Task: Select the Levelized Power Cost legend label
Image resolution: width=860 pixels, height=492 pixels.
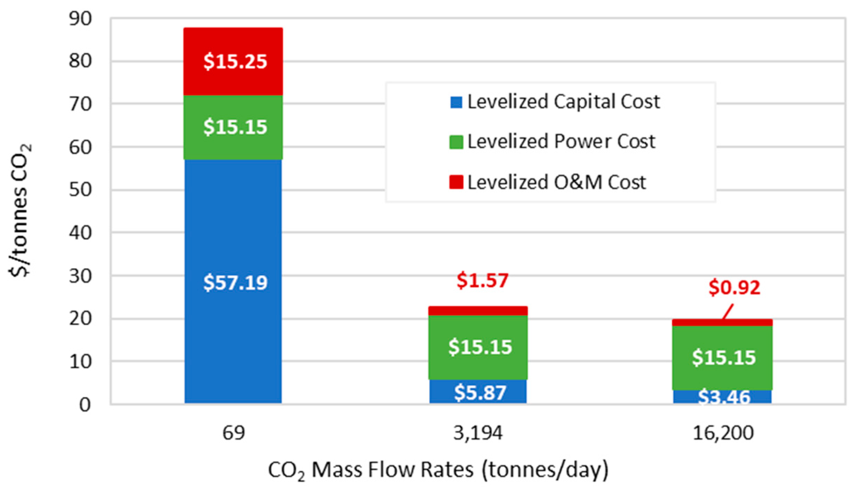Action: [561, 142]
